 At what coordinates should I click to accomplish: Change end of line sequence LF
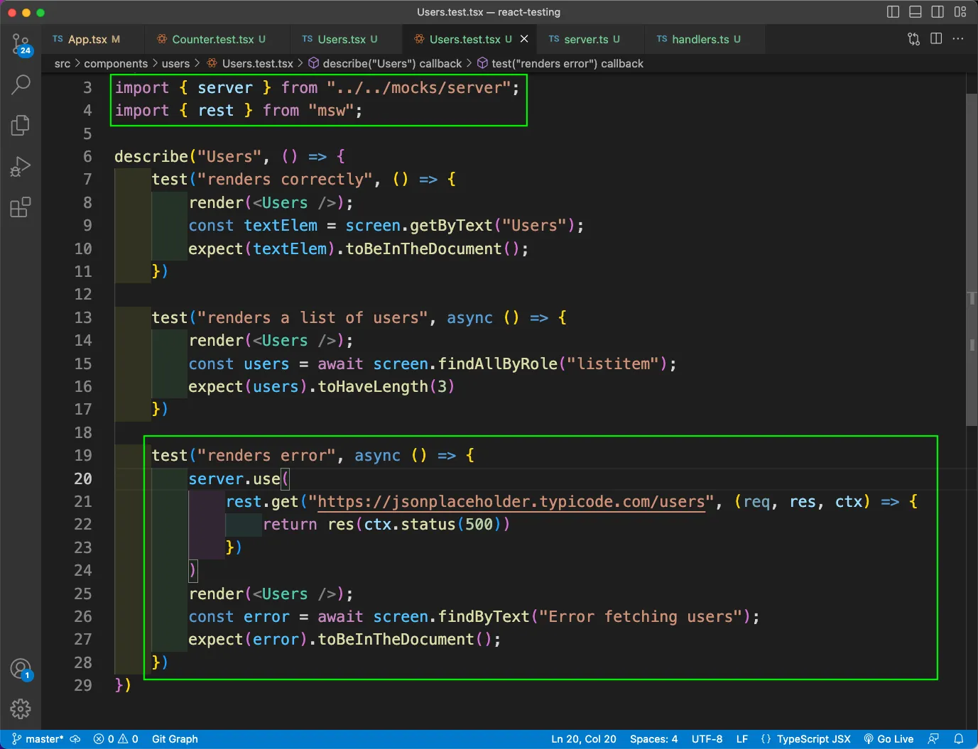pos(742,739)
